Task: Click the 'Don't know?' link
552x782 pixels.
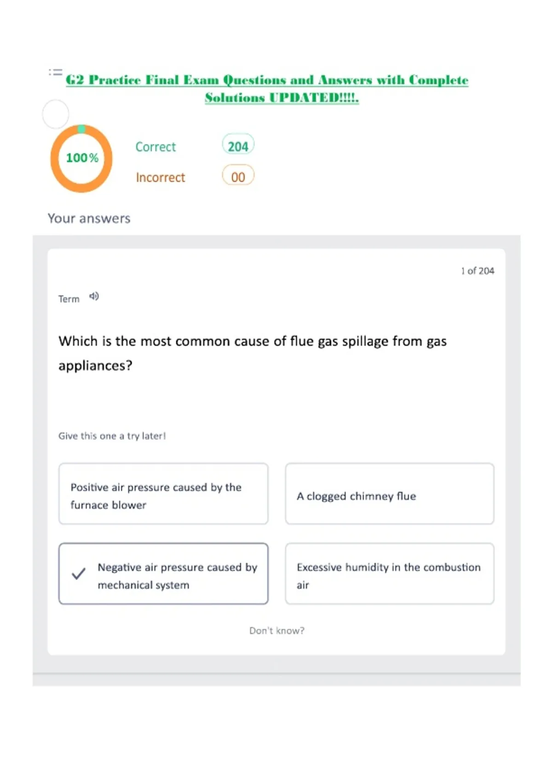Action: pos(277,631)
